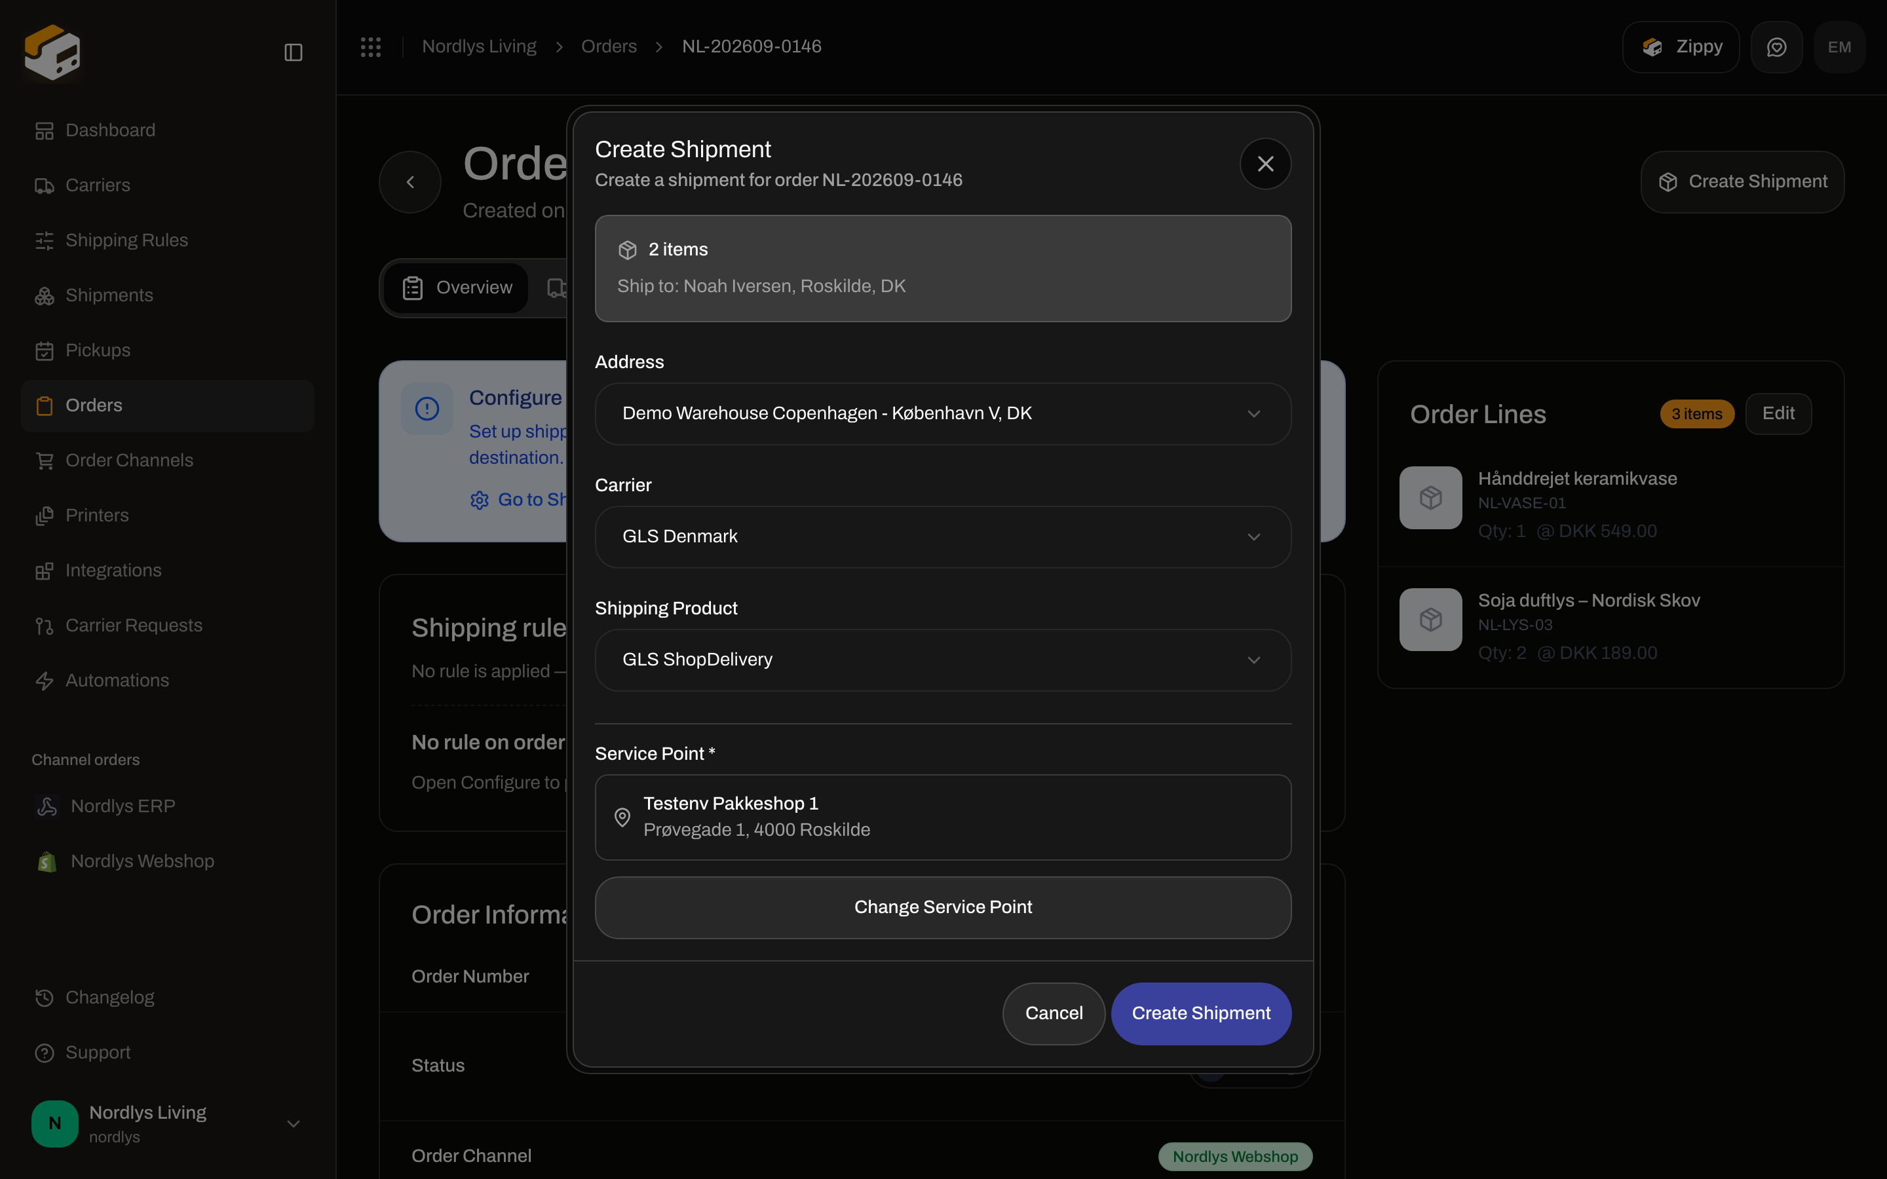
Task: Collapse the sidebar with the panel icon
Action: coord(293,52)
